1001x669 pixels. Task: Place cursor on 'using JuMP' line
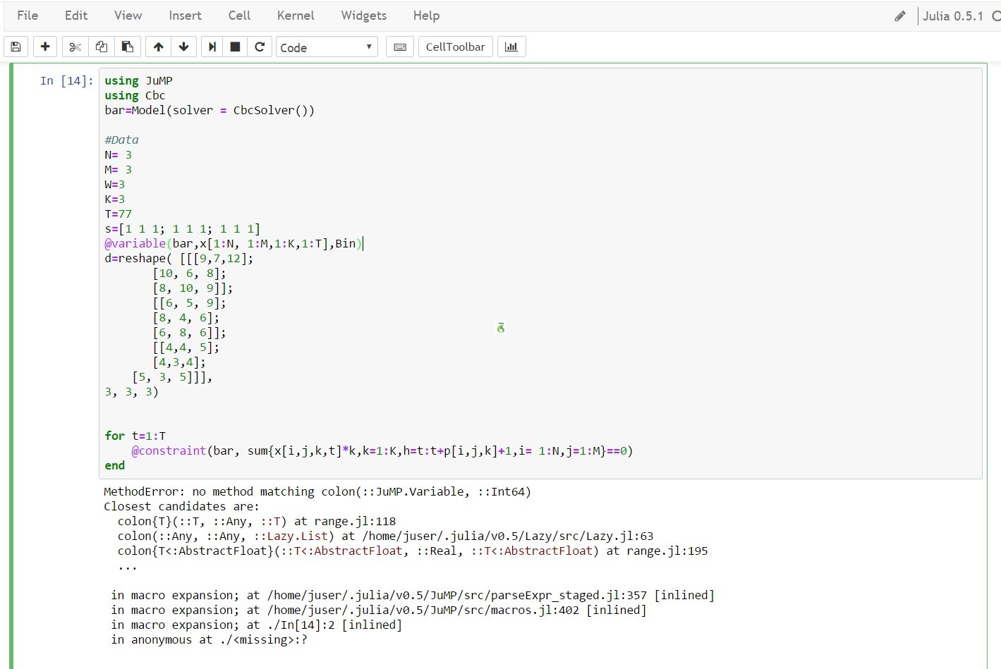coord(138,80)
